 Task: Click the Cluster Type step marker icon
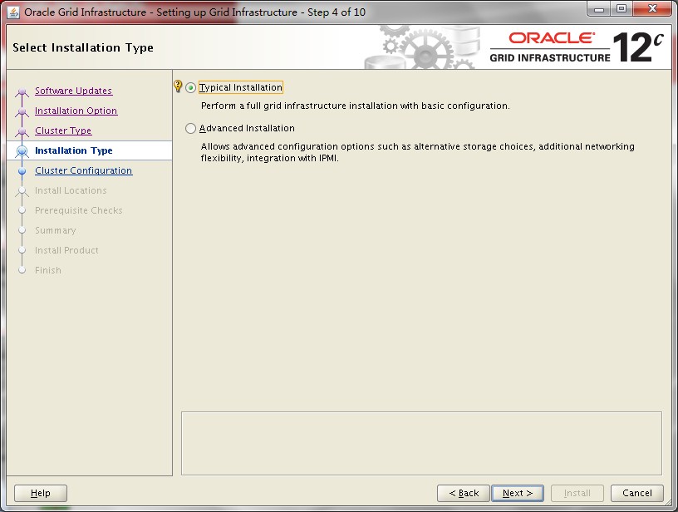[22, 131]
